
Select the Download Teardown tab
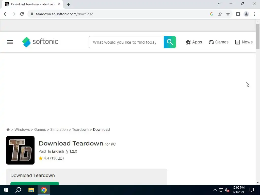[32, 4]
